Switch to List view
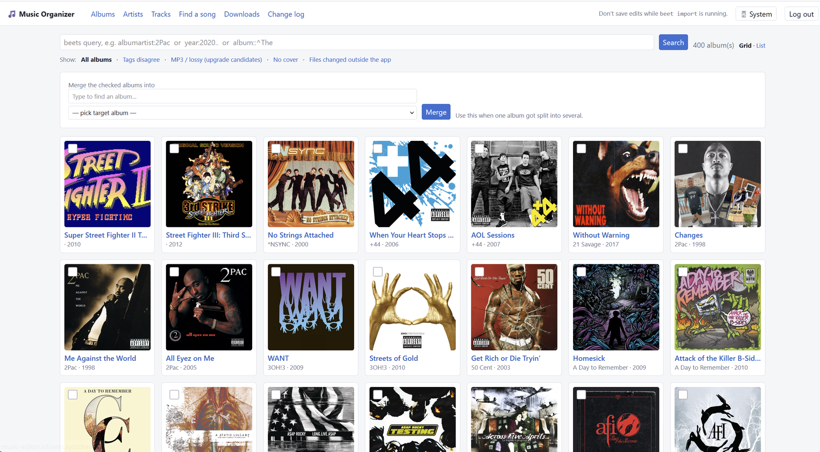The height and width of the screenshot is (452, 820). point(761,46)
